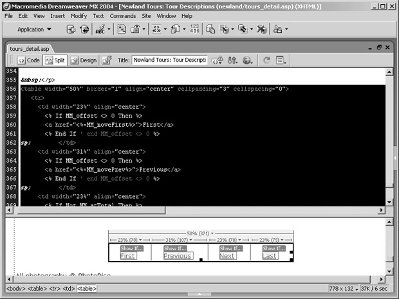Click the 37K / 6 sec download indicator
399x299 pixels.
pos(374,289)
